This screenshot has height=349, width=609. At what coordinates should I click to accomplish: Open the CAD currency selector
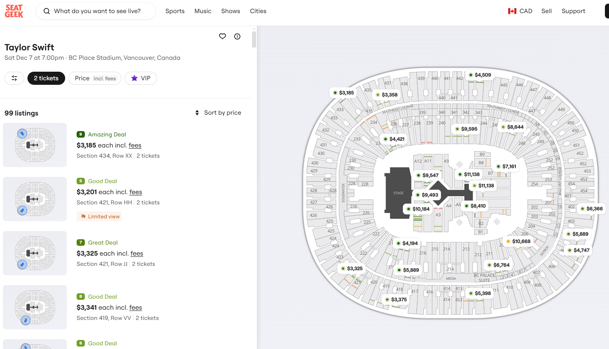(525, 11)
